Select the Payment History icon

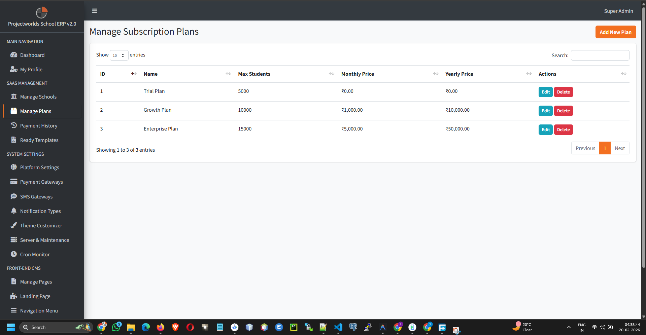click(14, 125)
